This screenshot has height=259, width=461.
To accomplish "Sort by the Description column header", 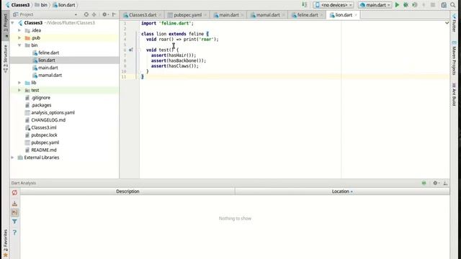I will click(x=127, y=191).
